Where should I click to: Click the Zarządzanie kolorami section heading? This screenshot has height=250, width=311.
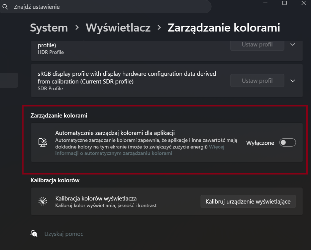click(x=59, y=116)
